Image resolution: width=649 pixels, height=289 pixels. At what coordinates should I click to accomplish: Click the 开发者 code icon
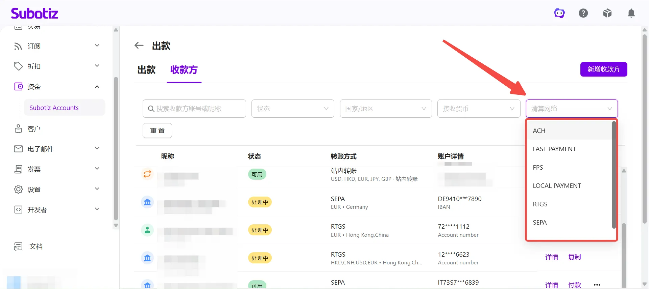point(18,209)
